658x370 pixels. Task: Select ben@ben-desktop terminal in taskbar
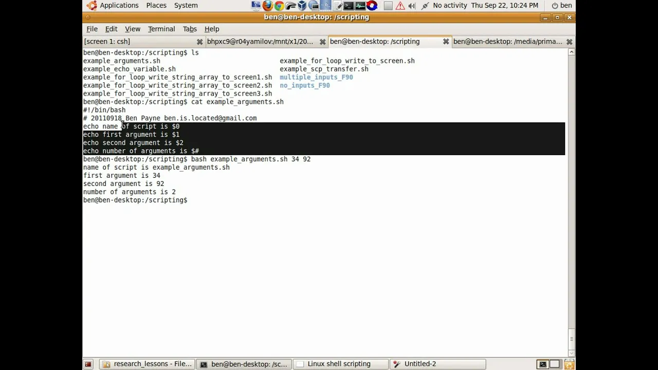tap(244, 364)
